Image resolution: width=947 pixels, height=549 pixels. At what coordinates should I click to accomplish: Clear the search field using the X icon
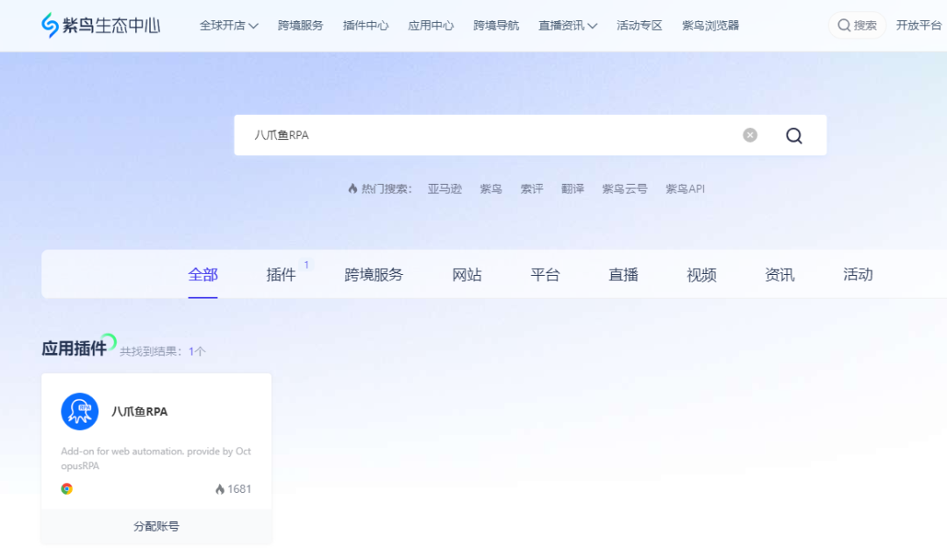click(750, 134)
